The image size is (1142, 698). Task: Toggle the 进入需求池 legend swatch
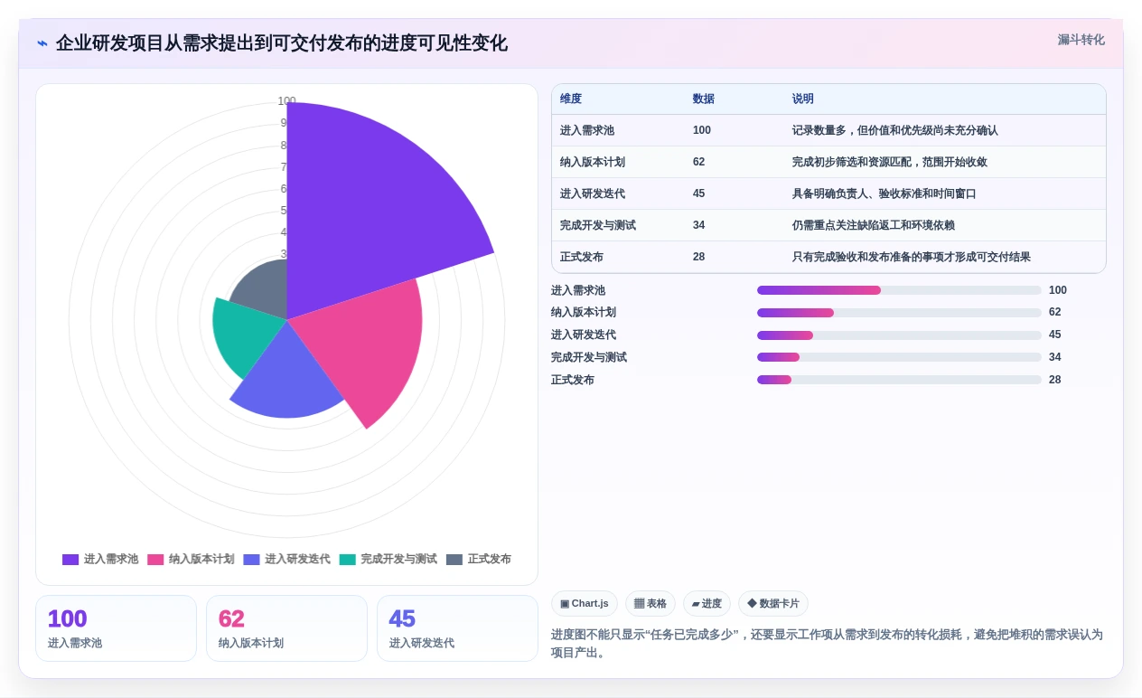70,560
